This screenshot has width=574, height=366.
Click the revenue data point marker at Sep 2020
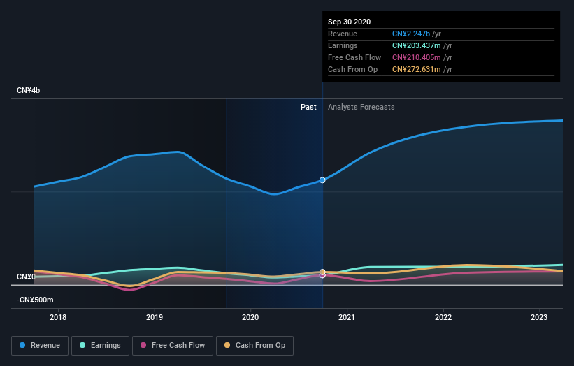click(x=322, y=180)
